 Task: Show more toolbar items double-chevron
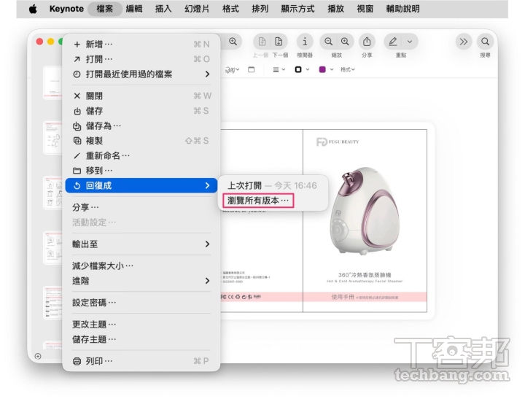tap(464, 42)
